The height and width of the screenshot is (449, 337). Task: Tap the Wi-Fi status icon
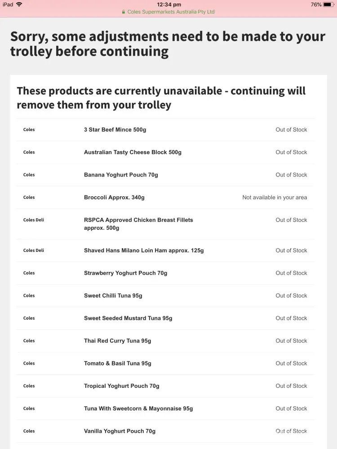pos(19,4)
